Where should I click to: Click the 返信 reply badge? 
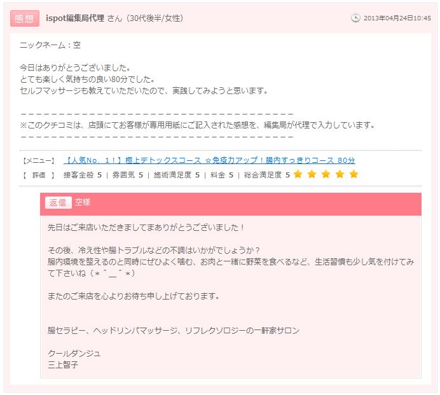coord(58,202)
